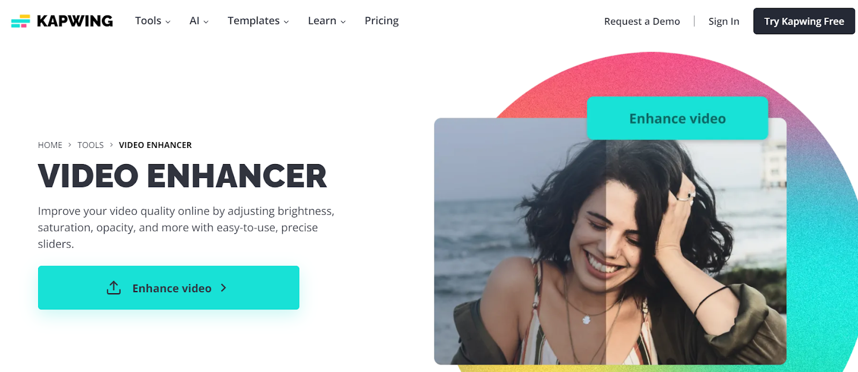The height and width of the screenshot is (372, 858).
Task: Click the right arrow on Enhance video button
Action: (224, 288)
